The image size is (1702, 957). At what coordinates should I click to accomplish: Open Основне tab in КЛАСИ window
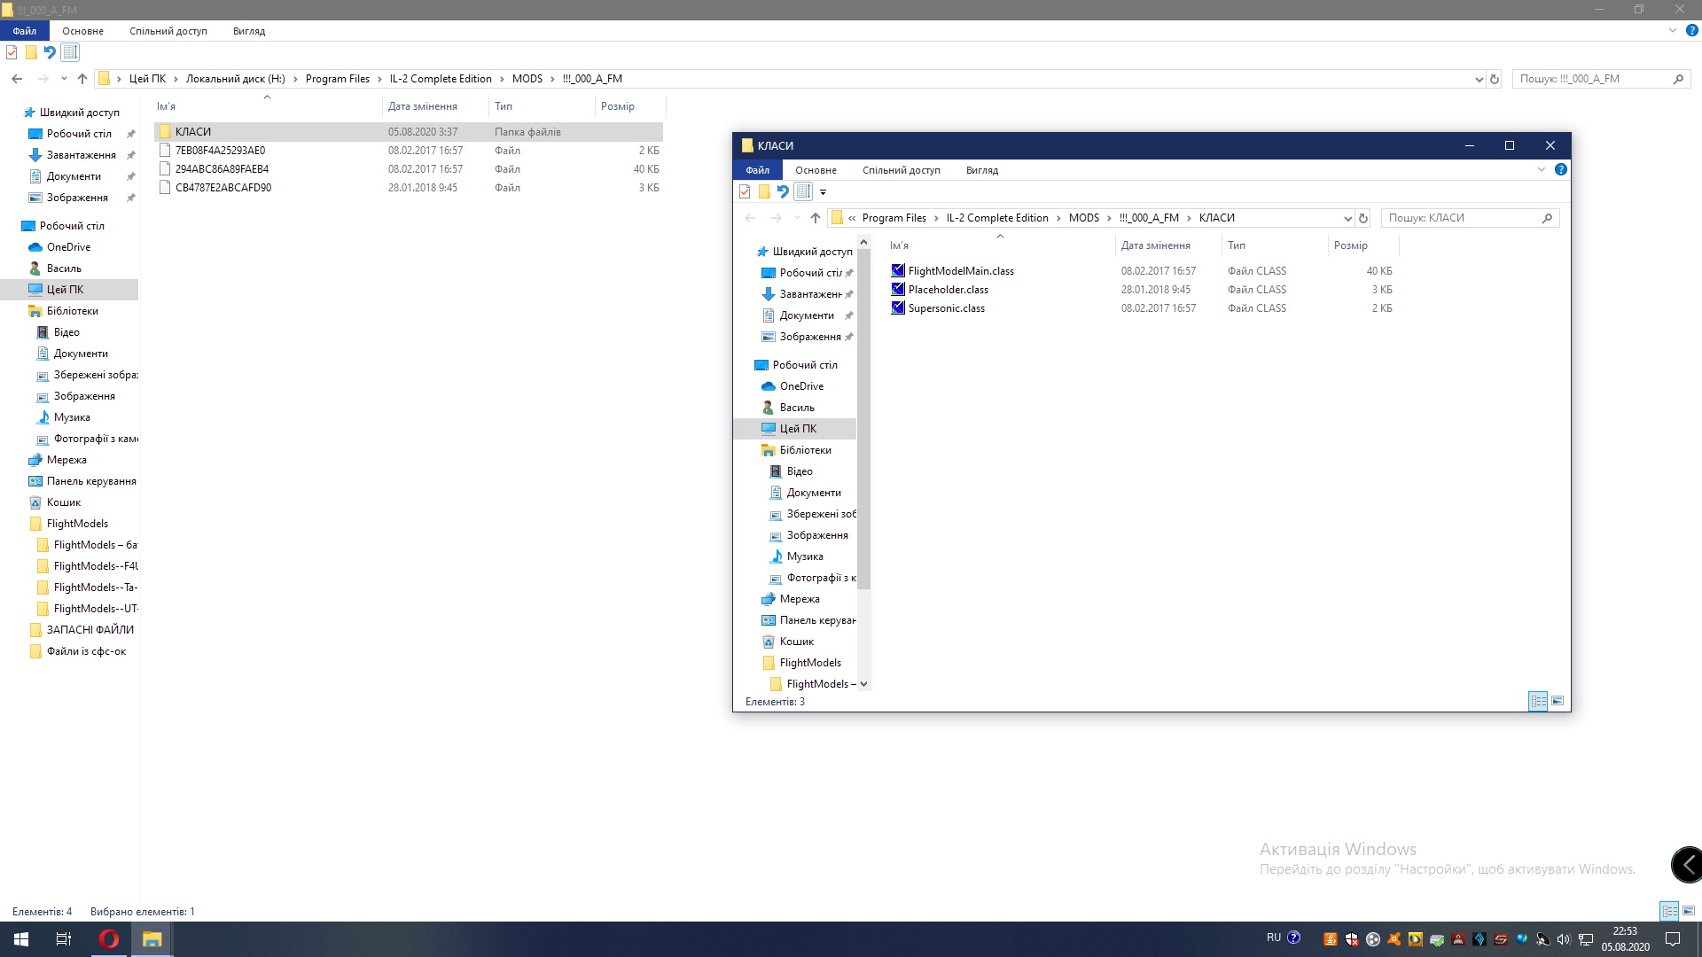tap(816, 170)
